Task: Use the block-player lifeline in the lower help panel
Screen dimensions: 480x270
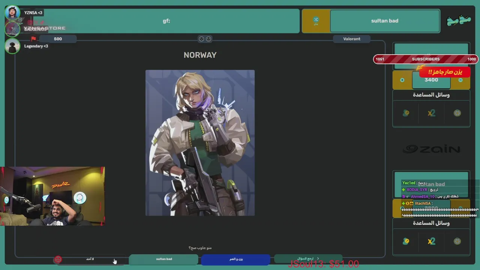Action: (406, 241)
